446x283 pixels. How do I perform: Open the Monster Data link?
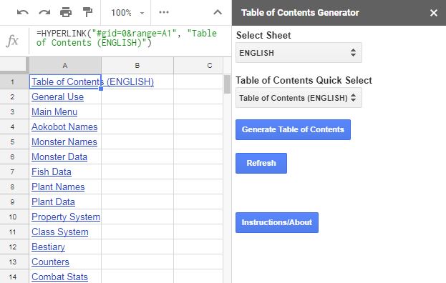[59, 157]
